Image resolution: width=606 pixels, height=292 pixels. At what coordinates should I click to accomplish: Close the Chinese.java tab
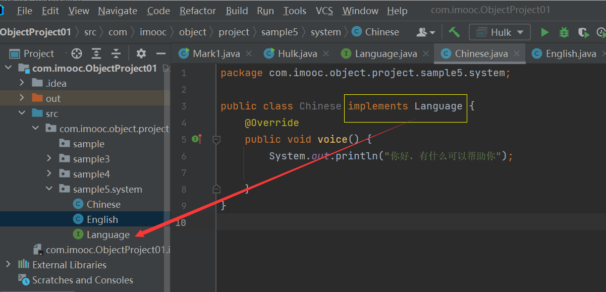[517, 53]
